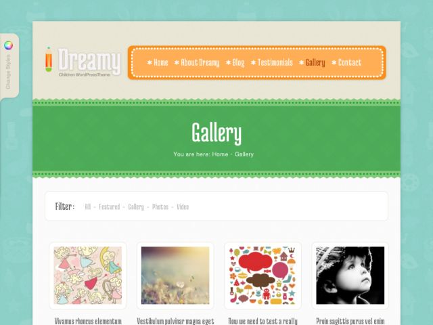Image resolution: width=433 pixels, height=325 pixels.
Task: Filter gallery items by Video
Action: (x=183, y=207)
